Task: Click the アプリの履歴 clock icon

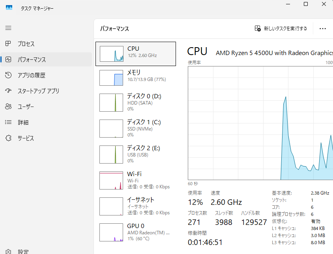Action: 8,75
